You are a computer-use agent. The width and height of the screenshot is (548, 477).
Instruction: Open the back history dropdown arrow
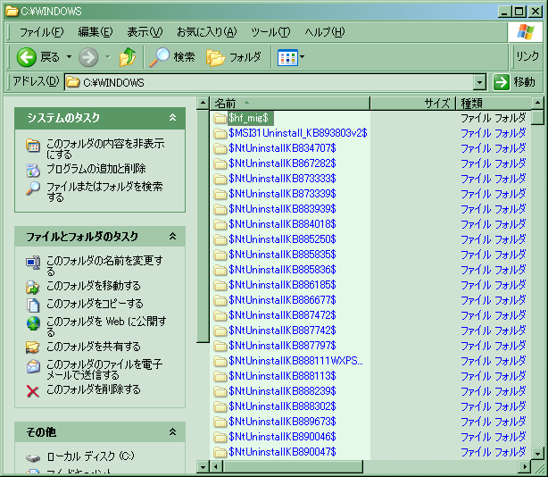click(x=70, y=57)
